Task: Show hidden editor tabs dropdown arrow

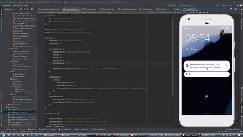Action: [x=168, y=9]
